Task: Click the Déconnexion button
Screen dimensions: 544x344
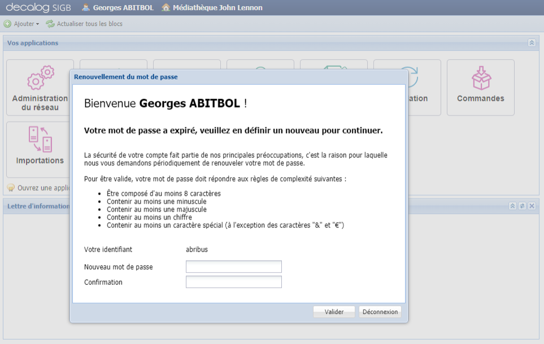Action: tap(379, 311)
